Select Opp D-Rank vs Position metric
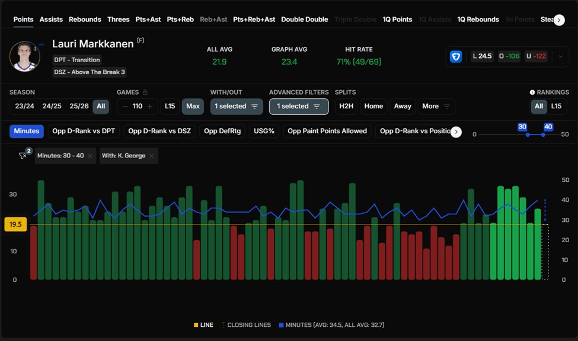The height and width of the screenshot is (341, 578). (415, 131)
